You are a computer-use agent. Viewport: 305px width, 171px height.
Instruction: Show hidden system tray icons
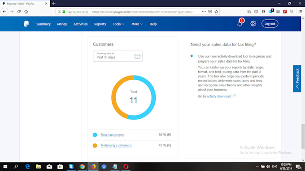(x=257, y=167)
